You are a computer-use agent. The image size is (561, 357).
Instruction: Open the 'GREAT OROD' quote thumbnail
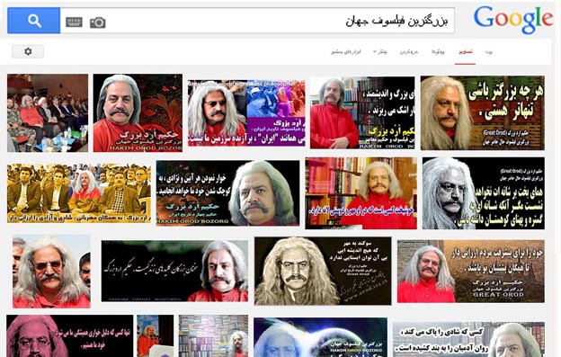pos(471,272)
